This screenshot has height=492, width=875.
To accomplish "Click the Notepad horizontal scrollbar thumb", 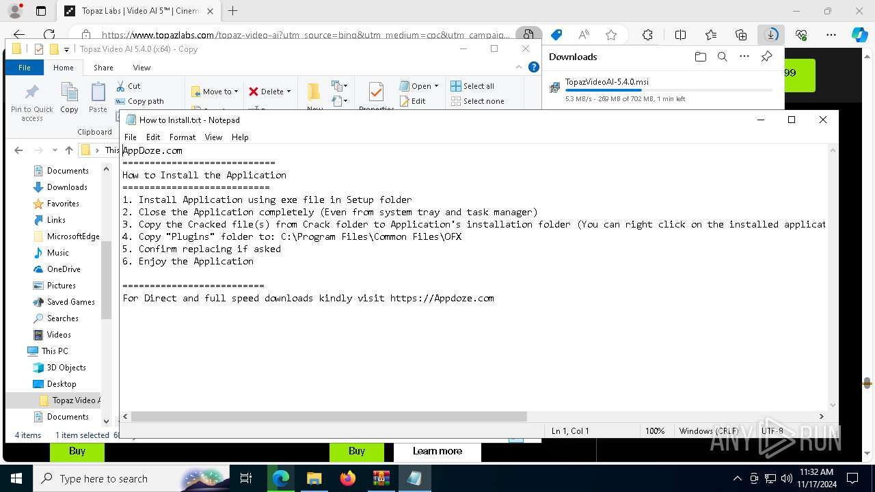I will pyautogui.click(x=329, y=416).
